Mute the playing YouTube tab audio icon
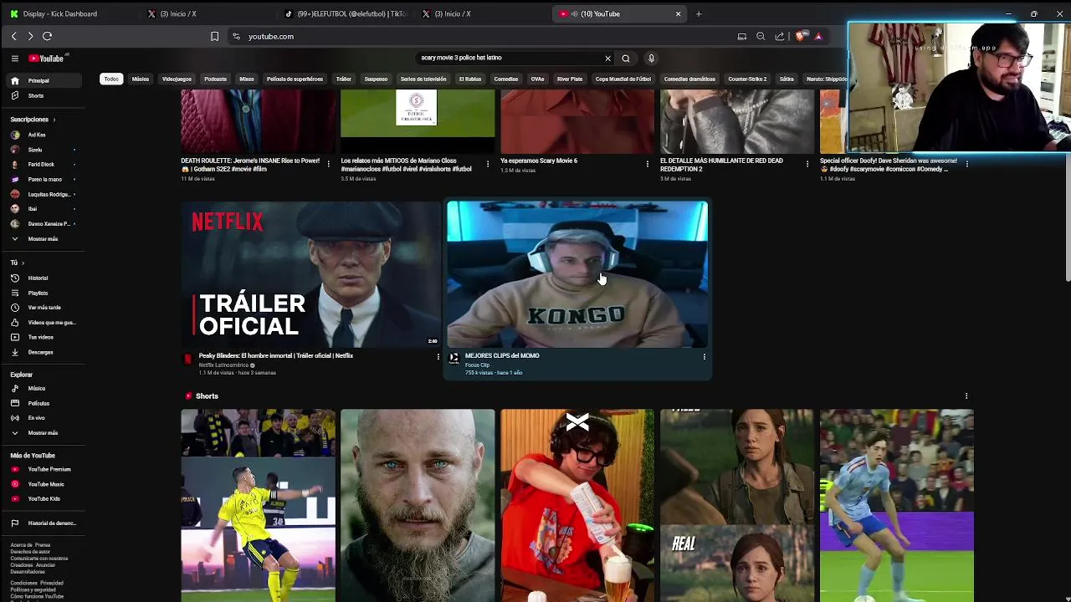 [574, 13]
